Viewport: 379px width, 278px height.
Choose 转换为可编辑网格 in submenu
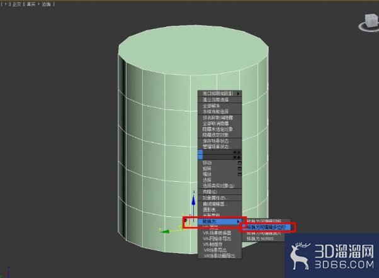coord(263,221)
